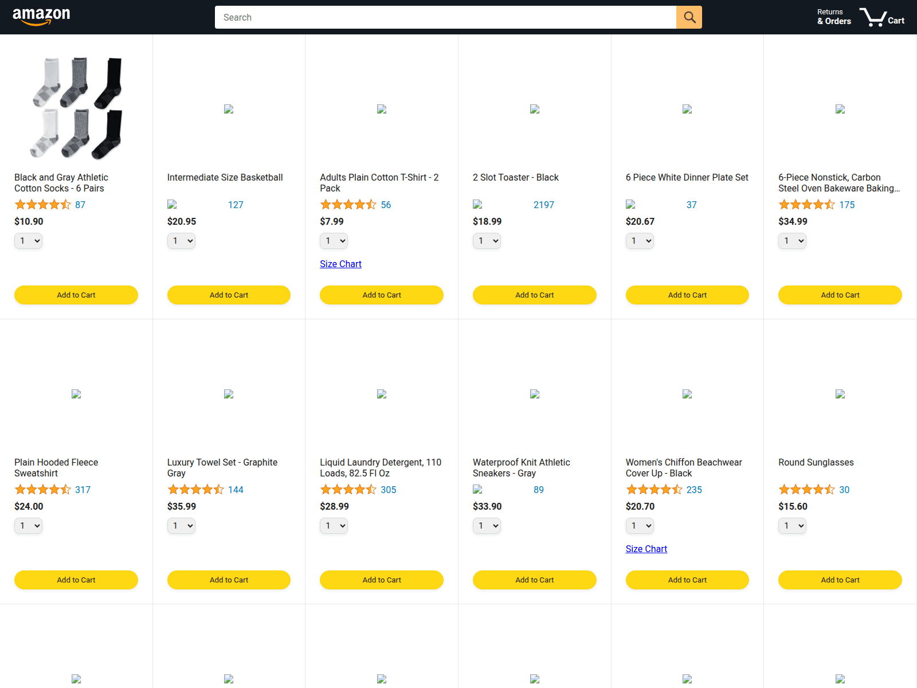Open quantity dropdown for Round Sunglasses

click(x=792, y=526)
